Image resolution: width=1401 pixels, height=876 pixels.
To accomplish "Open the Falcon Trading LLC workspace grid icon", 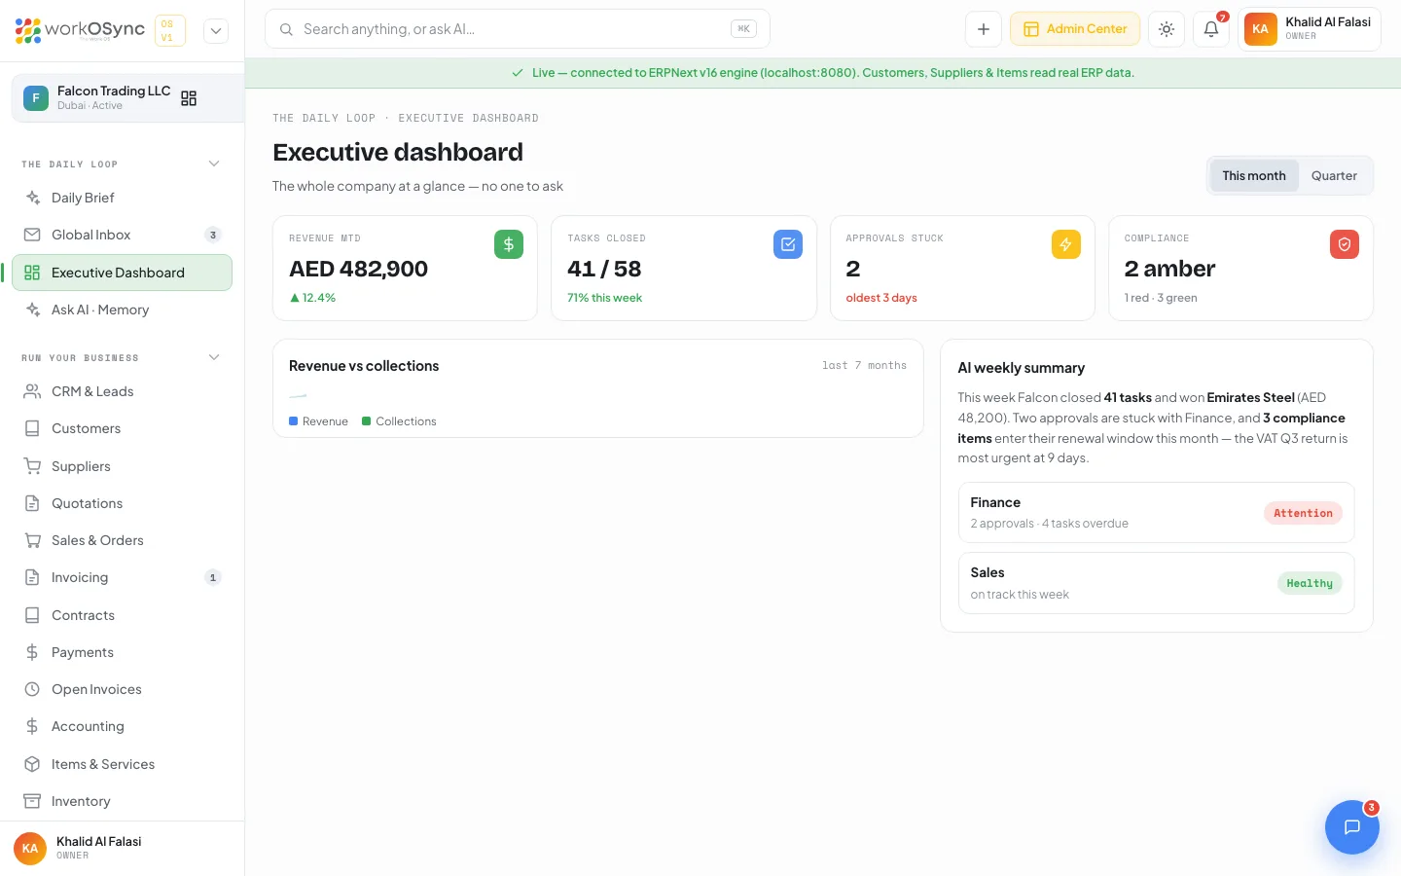I will click(x=189, y=98).
